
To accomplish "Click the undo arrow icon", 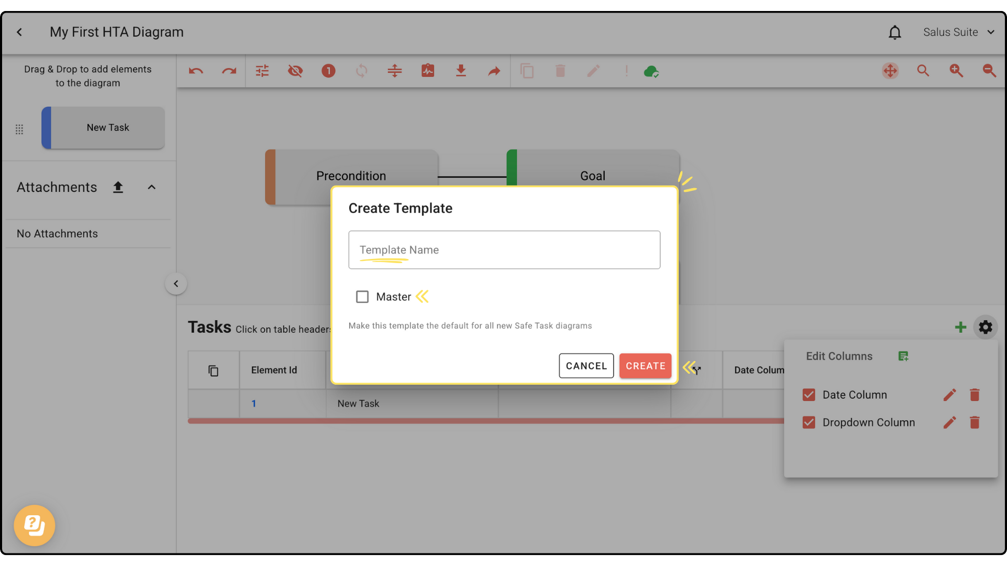I will tap(196, 71).
